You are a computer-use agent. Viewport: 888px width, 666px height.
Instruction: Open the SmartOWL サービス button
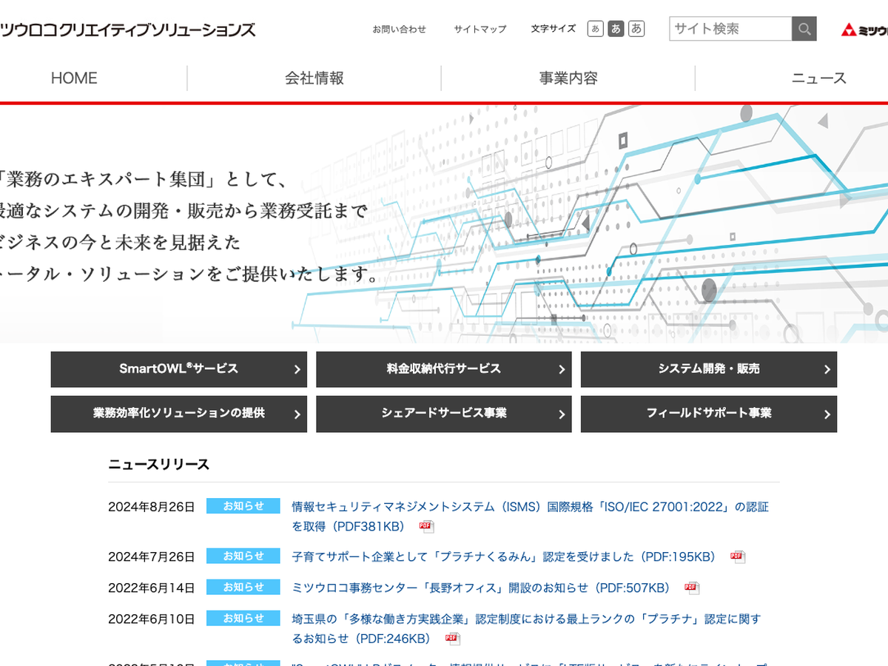point(178,369)
